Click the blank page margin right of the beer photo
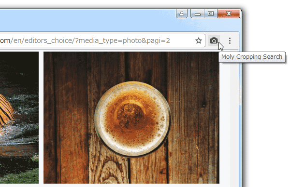Screen dimensions: 290x187 [x=225, y=118]
